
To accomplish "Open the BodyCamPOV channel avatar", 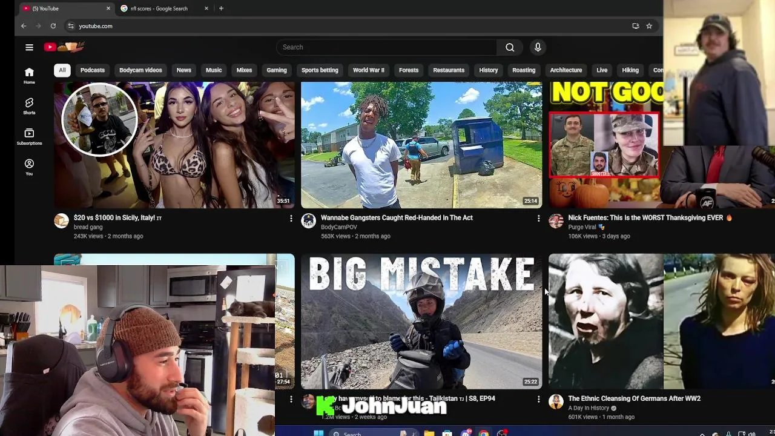I will click(x=309, y=221).
